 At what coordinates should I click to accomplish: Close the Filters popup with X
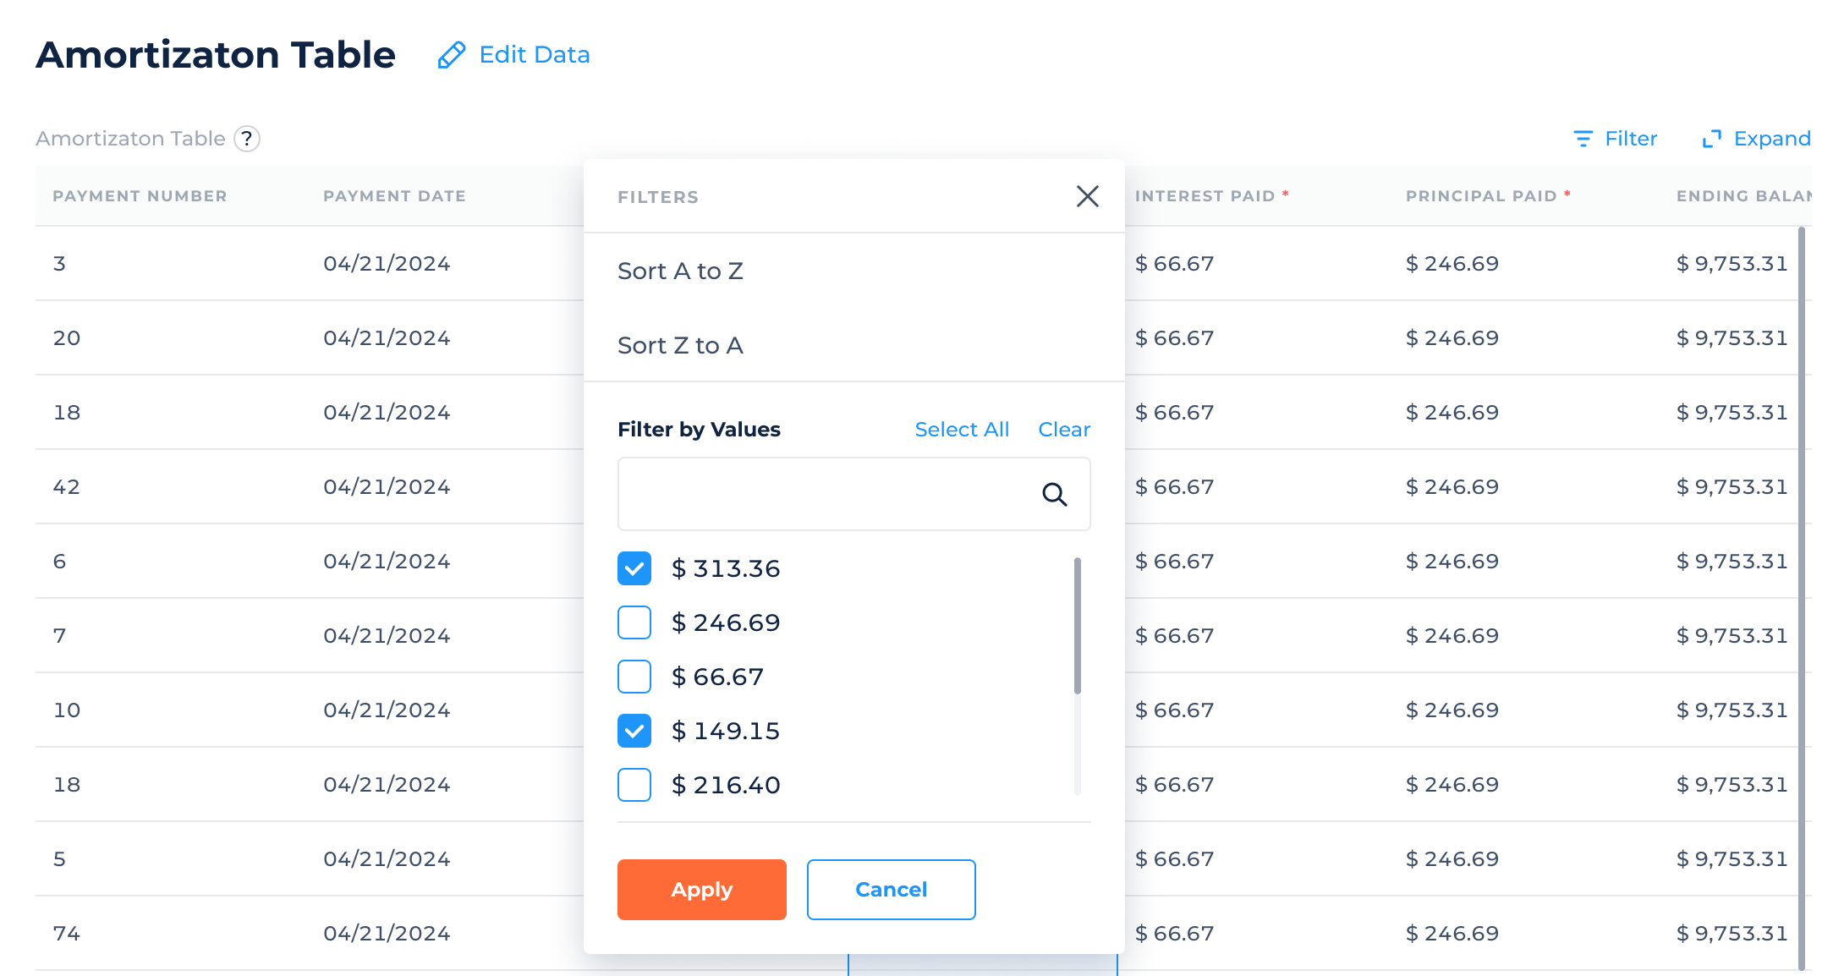1087,196
